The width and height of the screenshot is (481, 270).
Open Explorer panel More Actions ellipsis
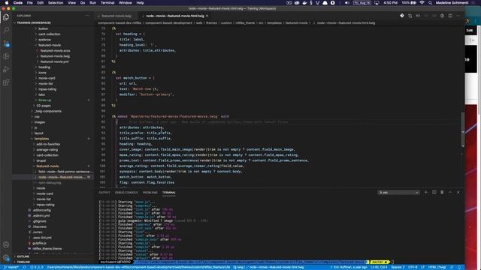pos(87,16)
